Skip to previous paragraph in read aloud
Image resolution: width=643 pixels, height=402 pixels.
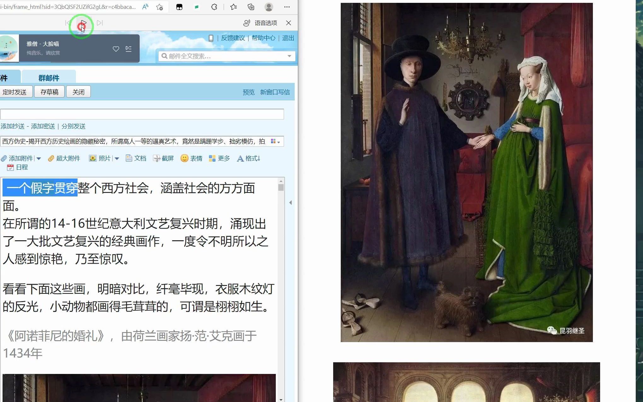coord(68,23)
